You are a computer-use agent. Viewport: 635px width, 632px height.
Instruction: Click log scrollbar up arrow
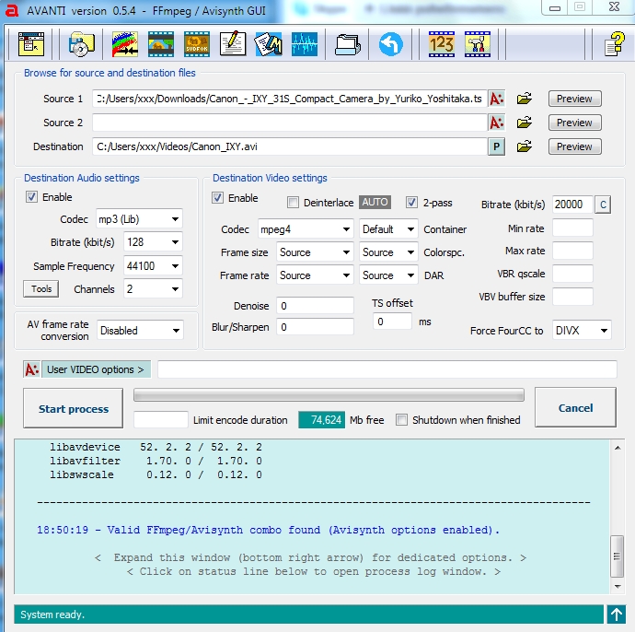pyautogui.click(x=618, y=448)
